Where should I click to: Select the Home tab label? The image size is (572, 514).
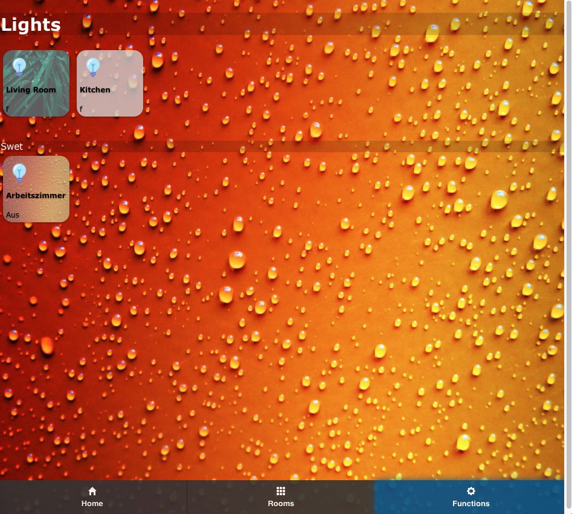[x=92, y=503]
